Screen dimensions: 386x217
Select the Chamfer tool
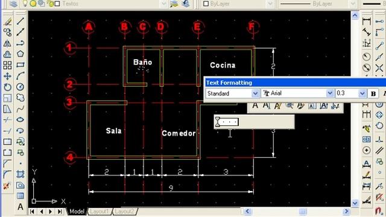[7, 163]
